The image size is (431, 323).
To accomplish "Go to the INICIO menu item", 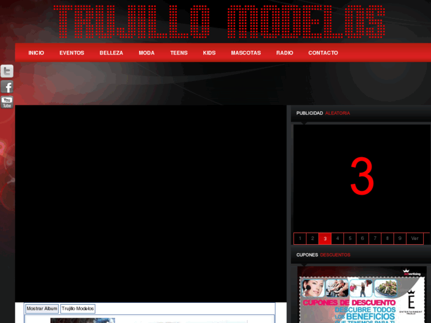I will (x=36, y=53).
